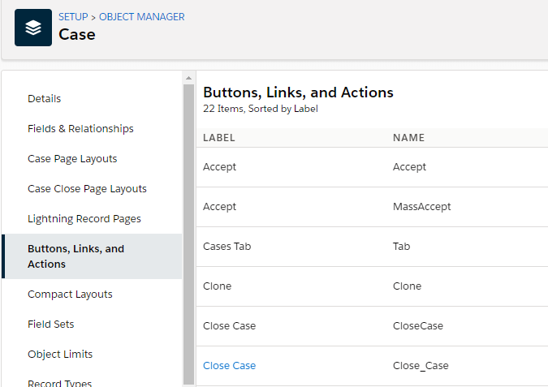Image resolution: width=548 pixels, height=387 pixels.
Task: Click the Tab name cell
Action: [x=401, y=247]
